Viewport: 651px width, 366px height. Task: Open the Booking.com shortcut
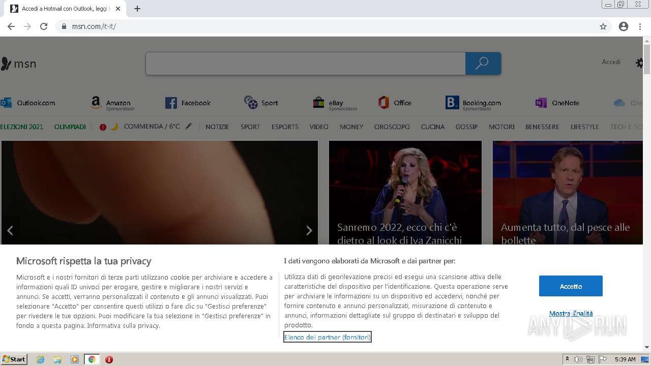[473, 104]
